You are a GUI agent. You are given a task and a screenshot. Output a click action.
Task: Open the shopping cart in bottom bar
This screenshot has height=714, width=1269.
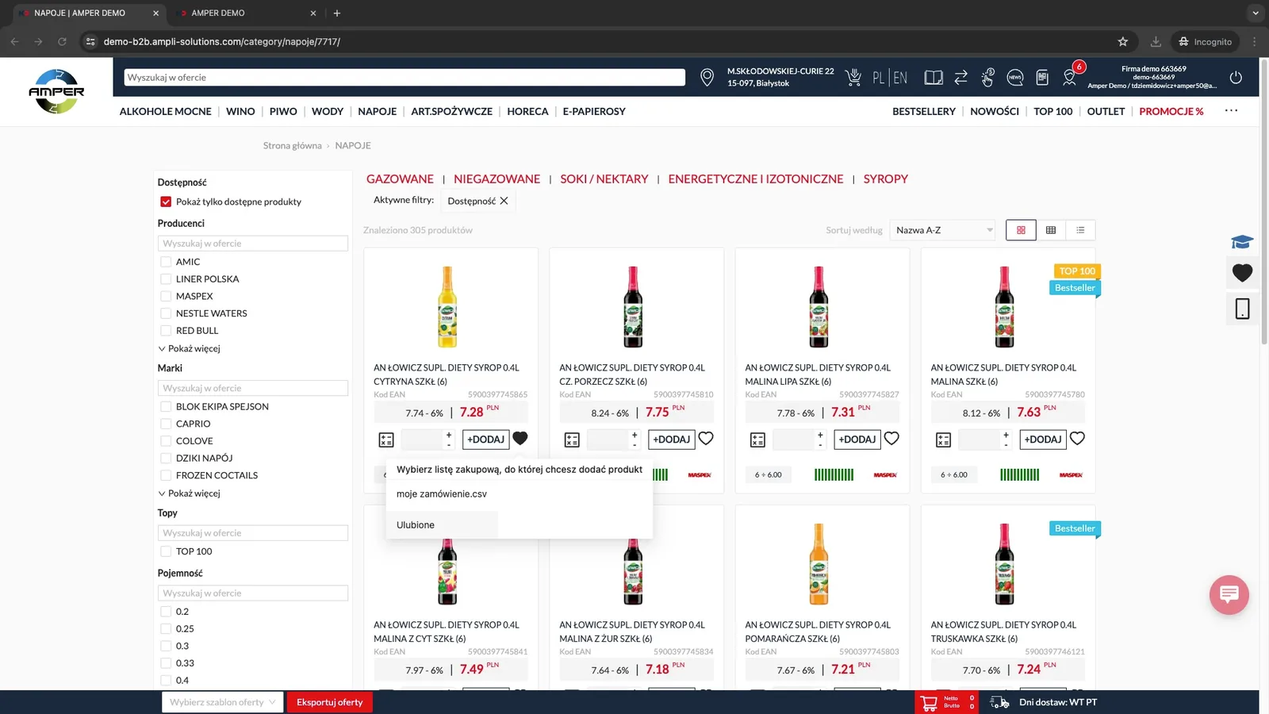click(x=929, y=702)
